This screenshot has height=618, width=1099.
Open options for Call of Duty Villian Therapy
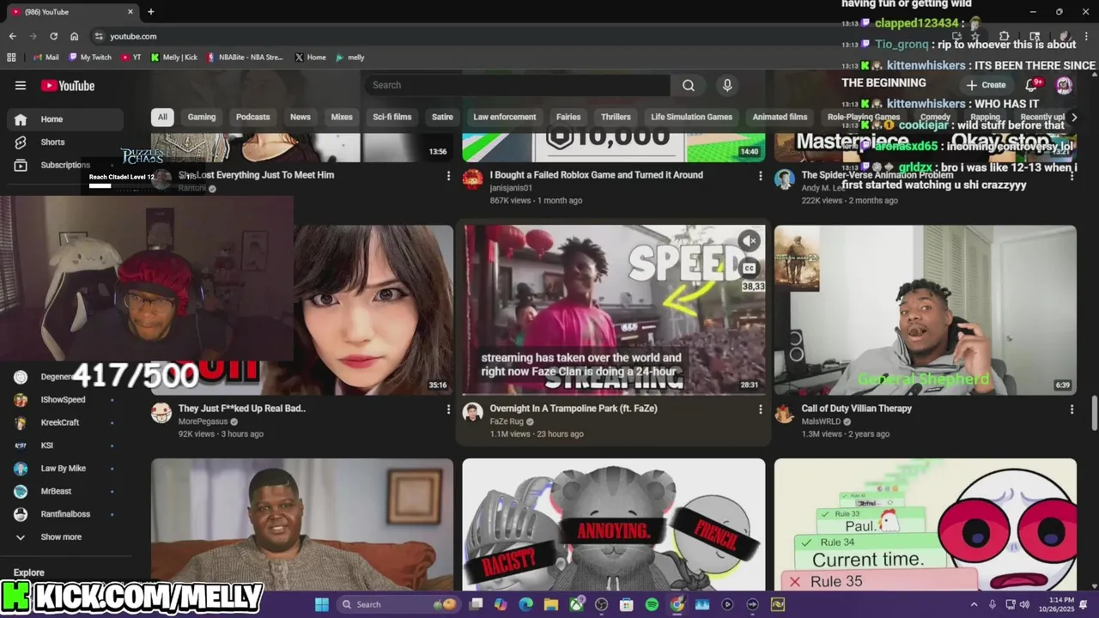click(1072, 409)
